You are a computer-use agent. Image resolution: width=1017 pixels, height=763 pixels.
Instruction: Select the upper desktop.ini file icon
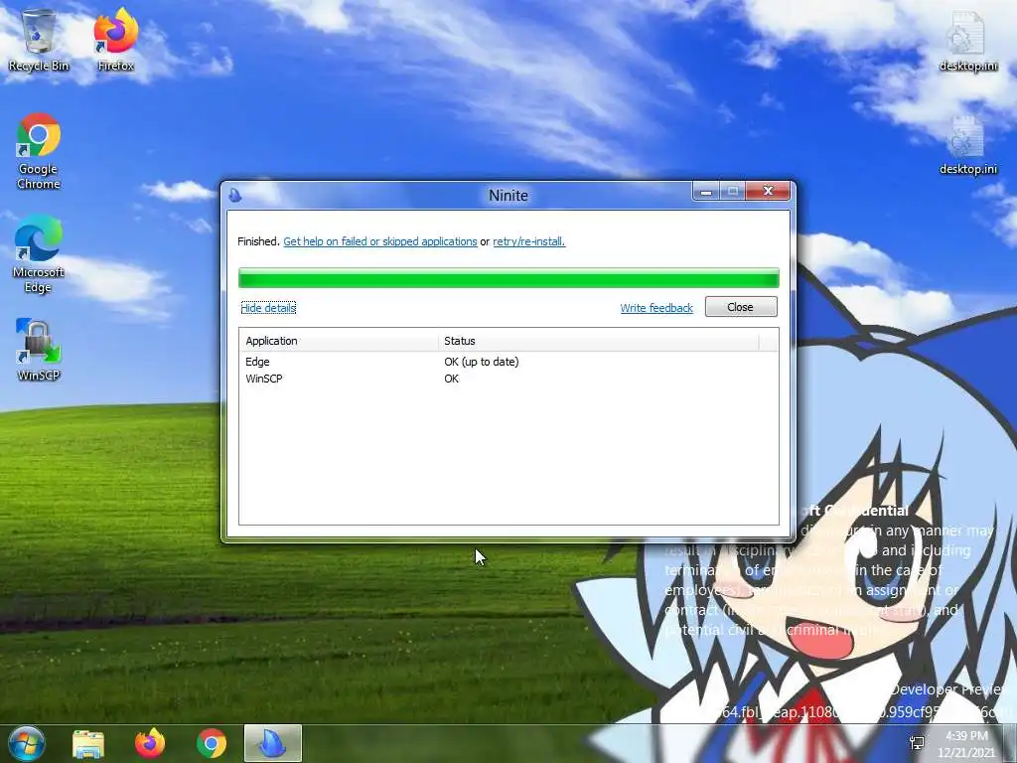967,40
